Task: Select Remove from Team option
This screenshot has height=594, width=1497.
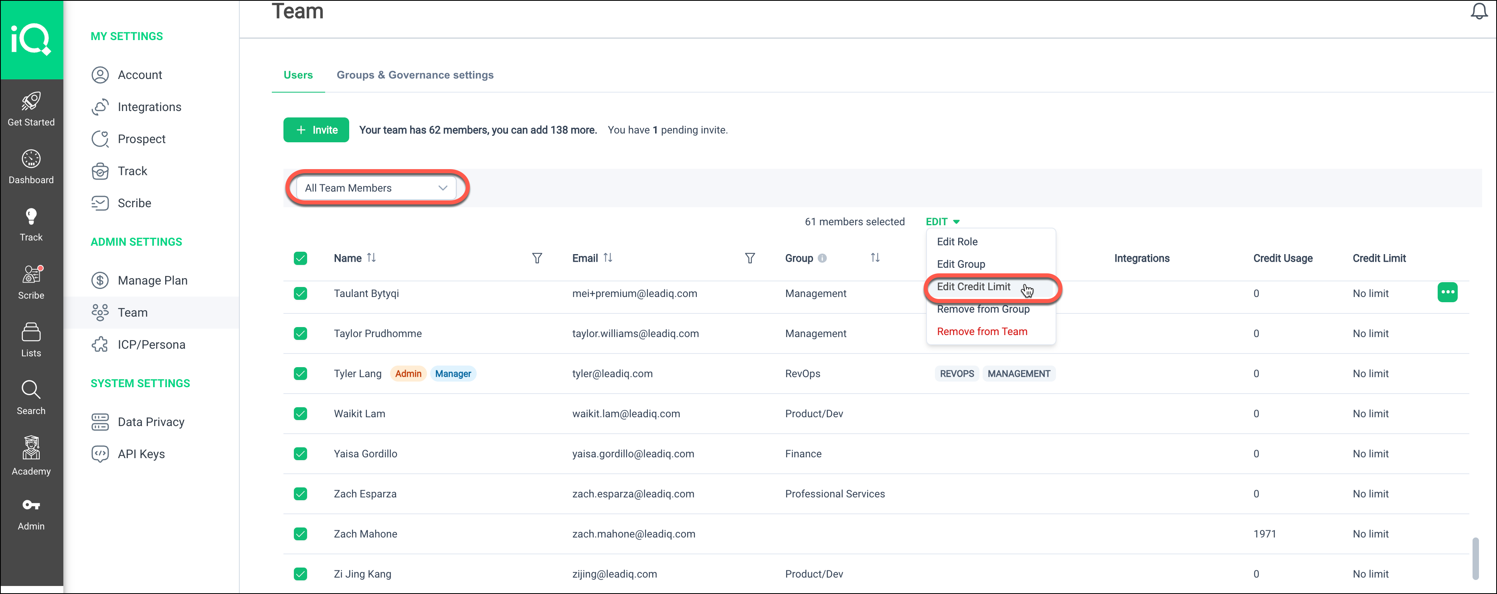Action: tap(981, 331)
